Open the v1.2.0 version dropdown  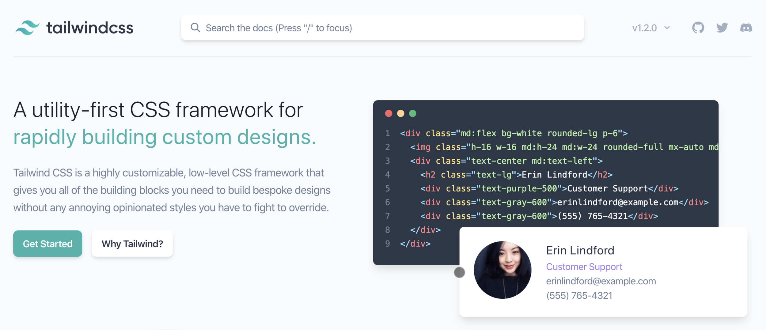(651, 28)
